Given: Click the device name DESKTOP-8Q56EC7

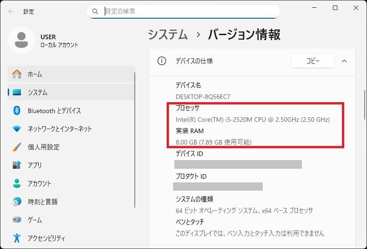Looking at the screenshot, I should (x=203, y=97).
